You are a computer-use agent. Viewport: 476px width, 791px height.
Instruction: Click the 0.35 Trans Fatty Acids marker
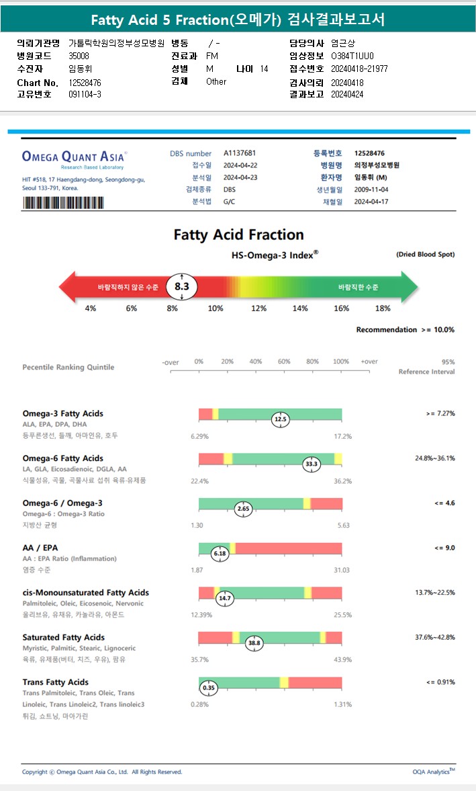click(209, 688)
